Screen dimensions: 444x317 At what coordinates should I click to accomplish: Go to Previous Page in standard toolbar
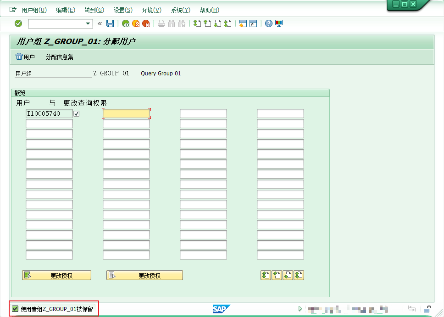point(207,23)
